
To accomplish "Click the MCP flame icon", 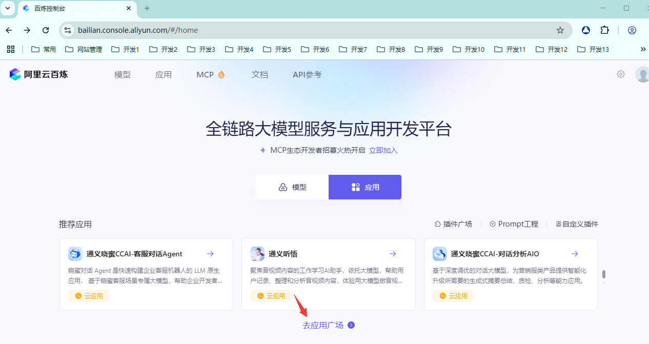I will pos(221,74).
